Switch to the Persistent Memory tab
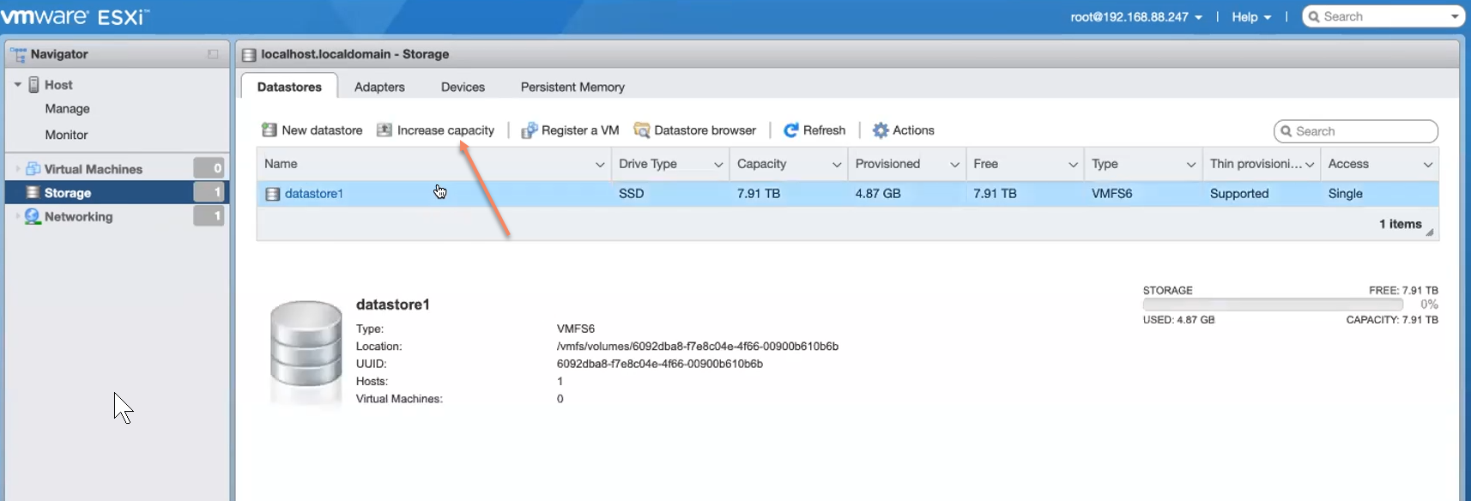This screenshot has width=1471, height=501. 572,88
